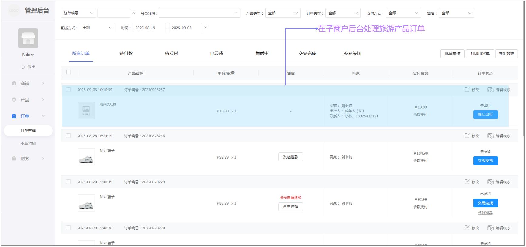
Task: Switch to the 待发货 tab
Action: click(x=171, y=53)
